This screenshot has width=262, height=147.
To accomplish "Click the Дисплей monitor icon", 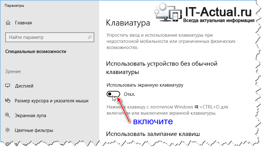I will pyautogui.click(x=8, y=86).
